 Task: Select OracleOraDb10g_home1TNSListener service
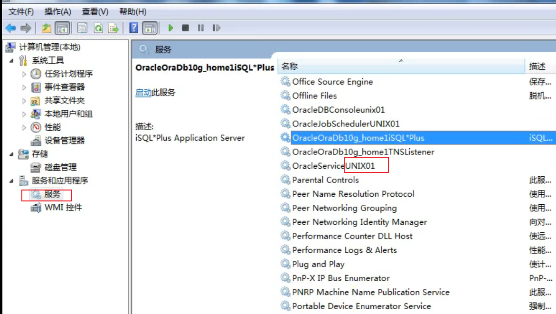(x=363, y=152)
